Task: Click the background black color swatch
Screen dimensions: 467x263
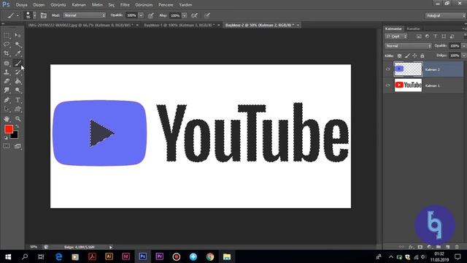Action: pos(15,136)
